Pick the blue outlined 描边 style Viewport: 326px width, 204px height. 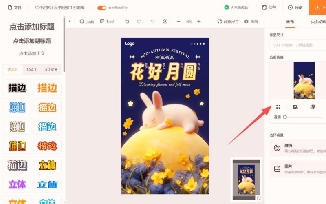pos(17,107)
